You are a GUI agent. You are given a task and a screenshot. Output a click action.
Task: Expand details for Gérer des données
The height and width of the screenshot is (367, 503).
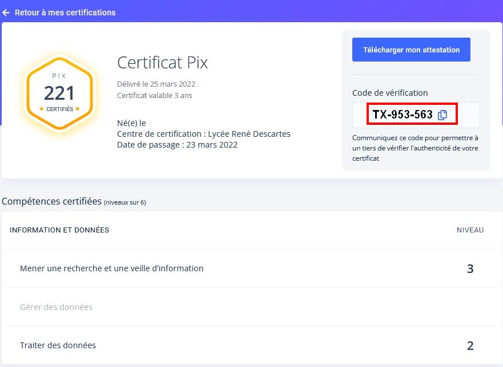56,307
